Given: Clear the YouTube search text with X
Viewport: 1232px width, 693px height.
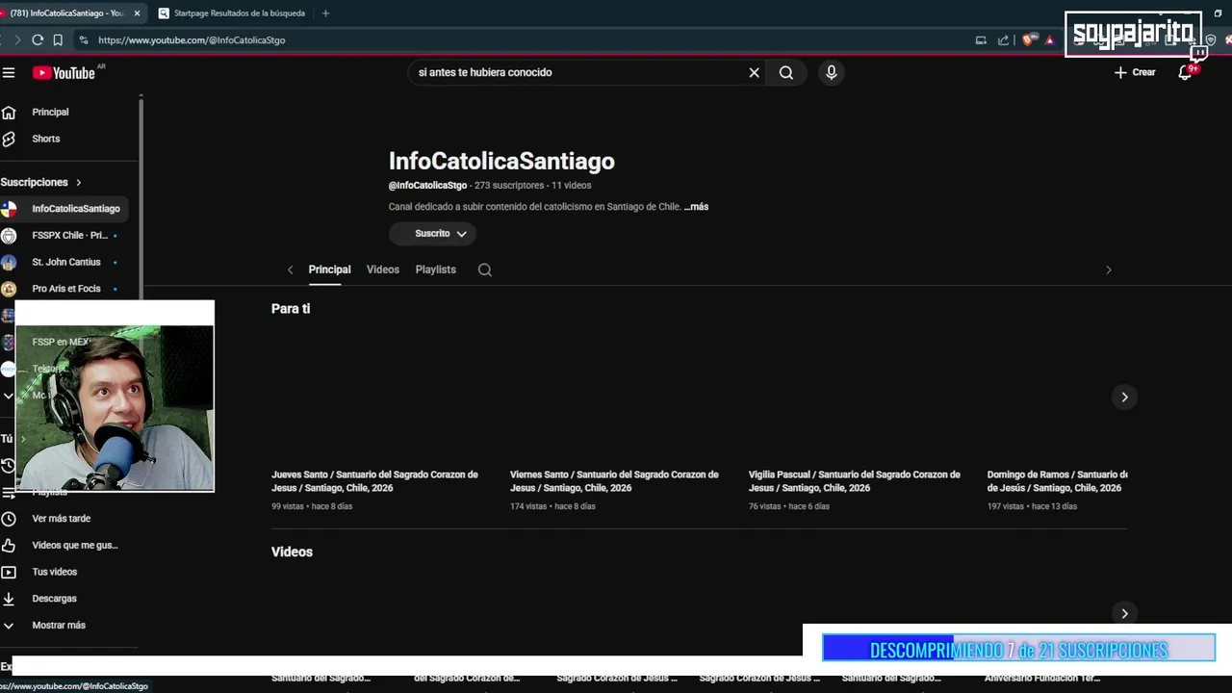Looking at the screenshot, I should click(754, 72).
